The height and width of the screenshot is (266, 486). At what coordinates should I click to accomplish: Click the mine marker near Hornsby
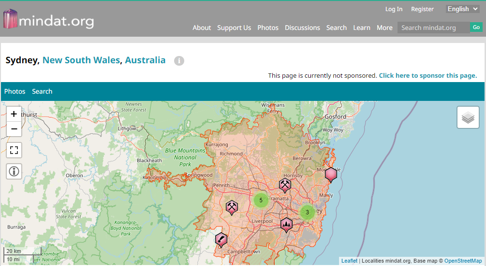tap(285, 185)
